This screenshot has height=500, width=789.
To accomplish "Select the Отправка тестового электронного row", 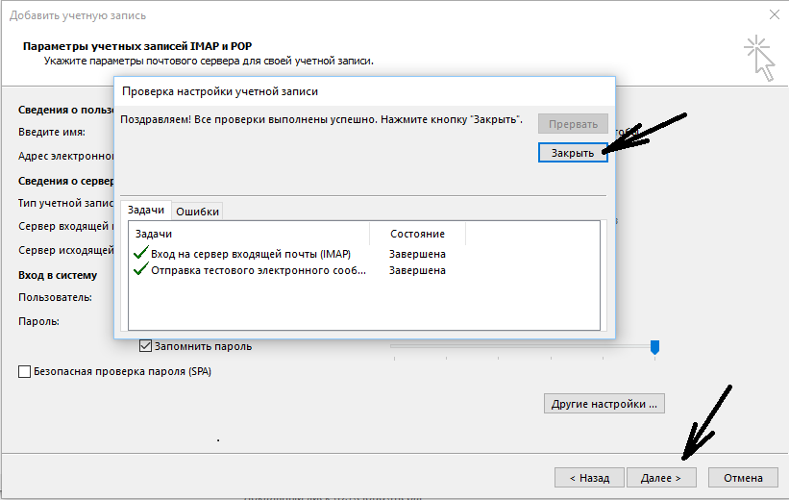I will tap(258, 270).
